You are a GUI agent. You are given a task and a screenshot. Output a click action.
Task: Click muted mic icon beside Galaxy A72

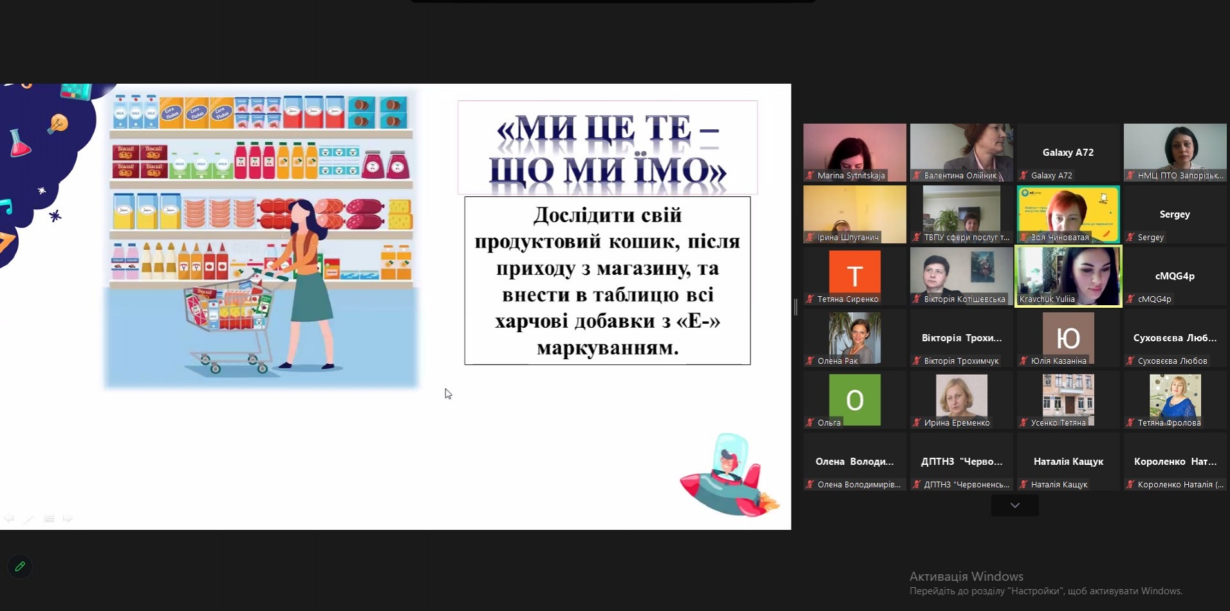[1023, 176]
